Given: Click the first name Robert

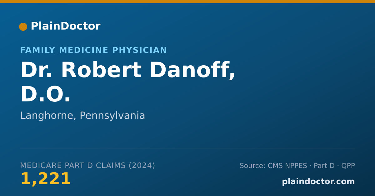Looking at the screenshot, I should pos(101,71).
